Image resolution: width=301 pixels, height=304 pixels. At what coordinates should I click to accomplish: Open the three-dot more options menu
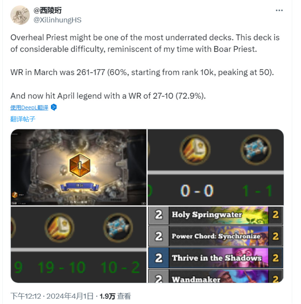[279, 10]
